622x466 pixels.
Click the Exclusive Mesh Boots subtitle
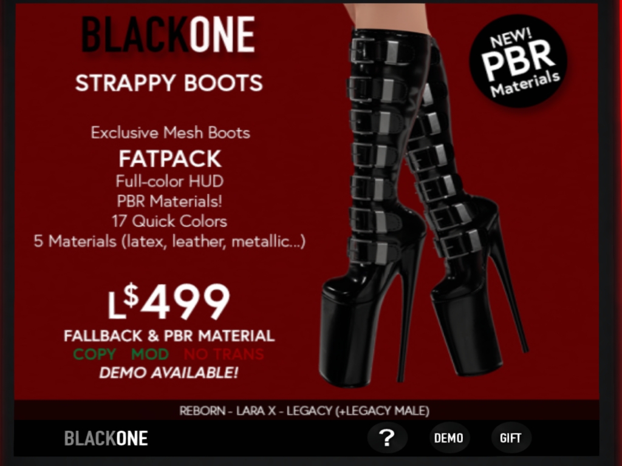coord(170,132)
